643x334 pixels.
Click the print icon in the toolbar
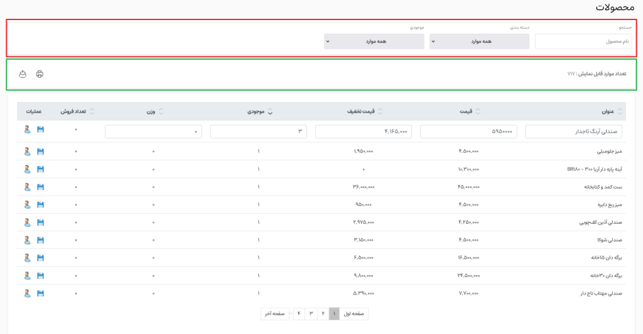click(40, 74)
